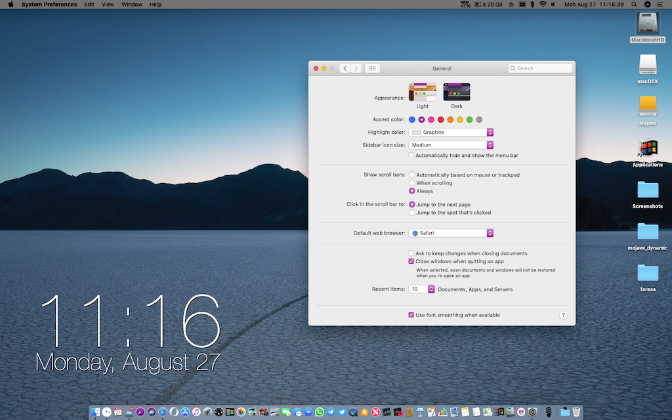Open the Window menu
672x420 pixels.
pyautogui.click(x=131, y=5)
